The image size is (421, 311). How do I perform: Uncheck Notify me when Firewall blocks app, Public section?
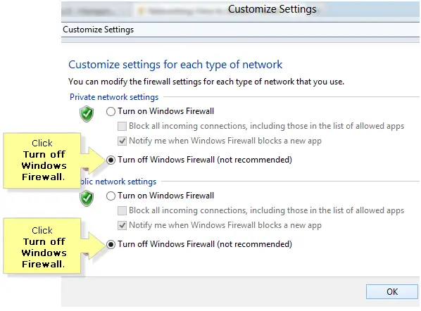[122, 225]
